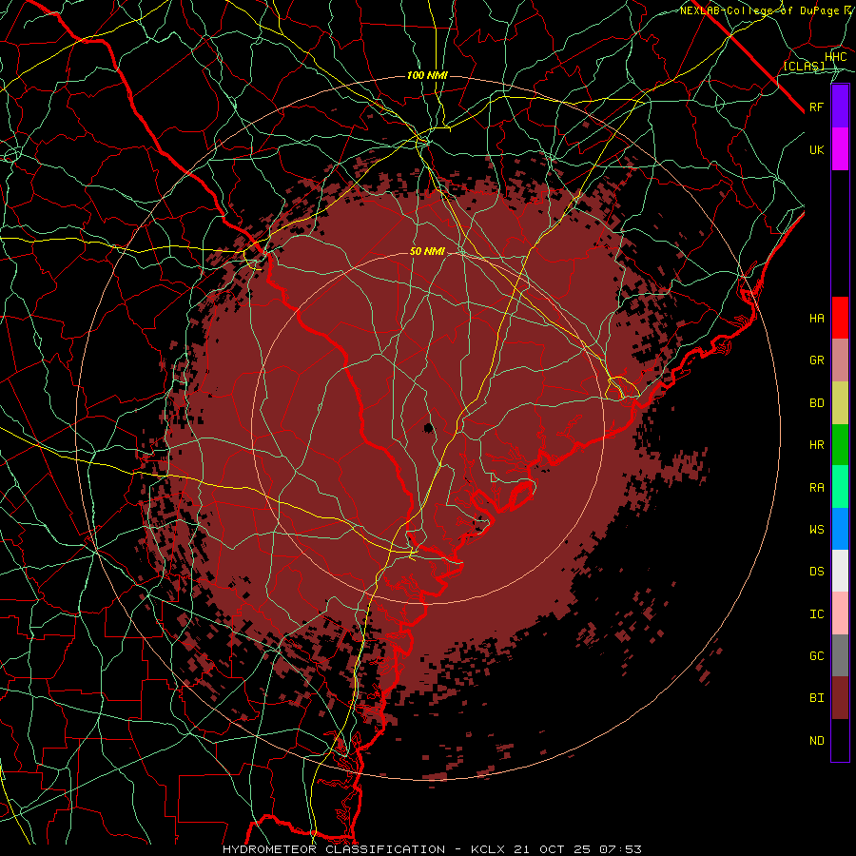
Task: Click the 100 NMI range ring label
Action: [x=427, y=75]
